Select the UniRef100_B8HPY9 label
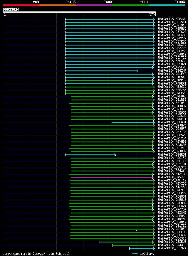Viewport: 188px width, 256px height. click(x=172, y=193)
